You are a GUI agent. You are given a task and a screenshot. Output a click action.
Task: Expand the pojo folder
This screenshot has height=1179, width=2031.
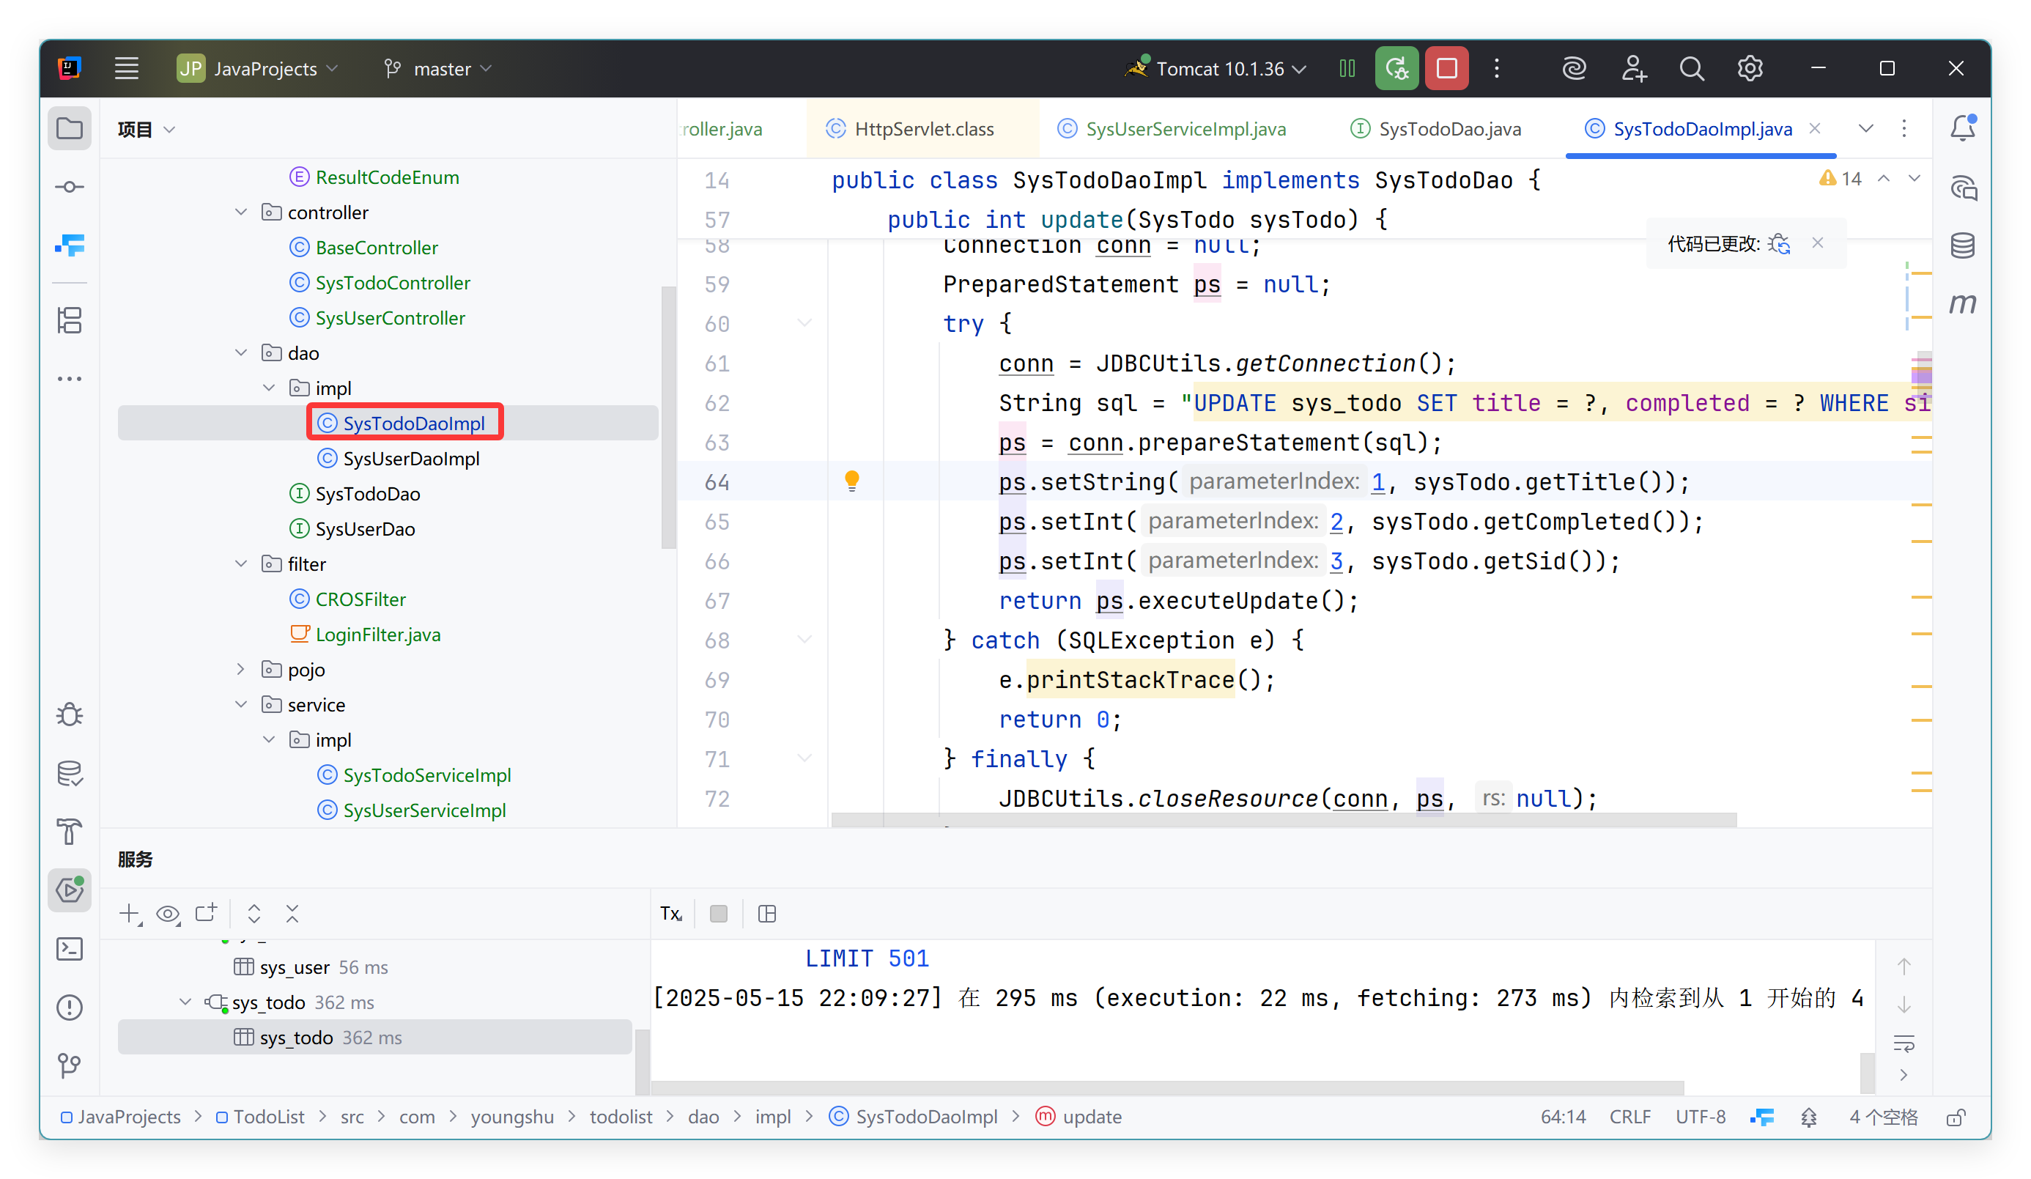[241, 670]
